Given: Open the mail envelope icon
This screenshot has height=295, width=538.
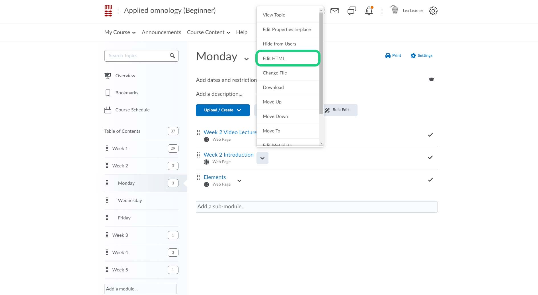Looking at the screenshot, I should pyautogui.click(x=334, y=11).
